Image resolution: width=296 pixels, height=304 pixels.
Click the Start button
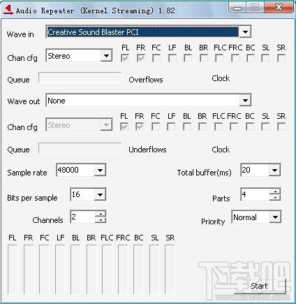(x=259, y=286)
